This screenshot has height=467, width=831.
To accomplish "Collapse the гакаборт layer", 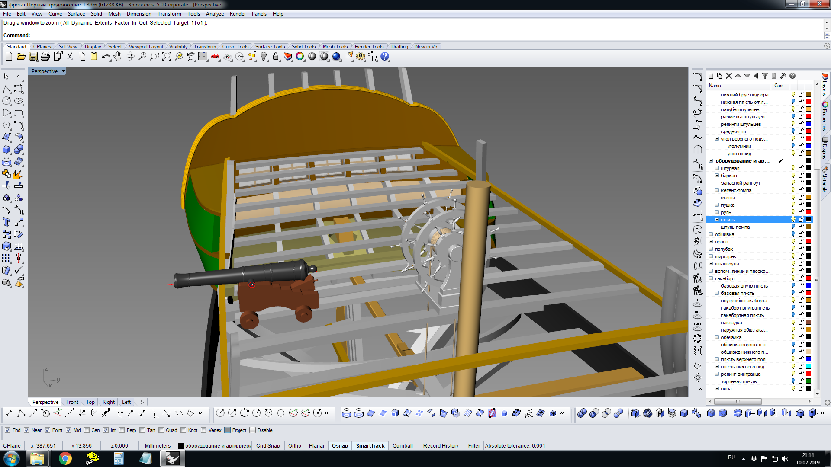I will [711, 278].
